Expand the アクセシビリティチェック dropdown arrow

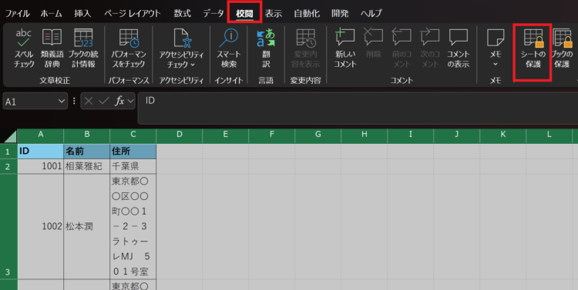click(x=193, y=65)
